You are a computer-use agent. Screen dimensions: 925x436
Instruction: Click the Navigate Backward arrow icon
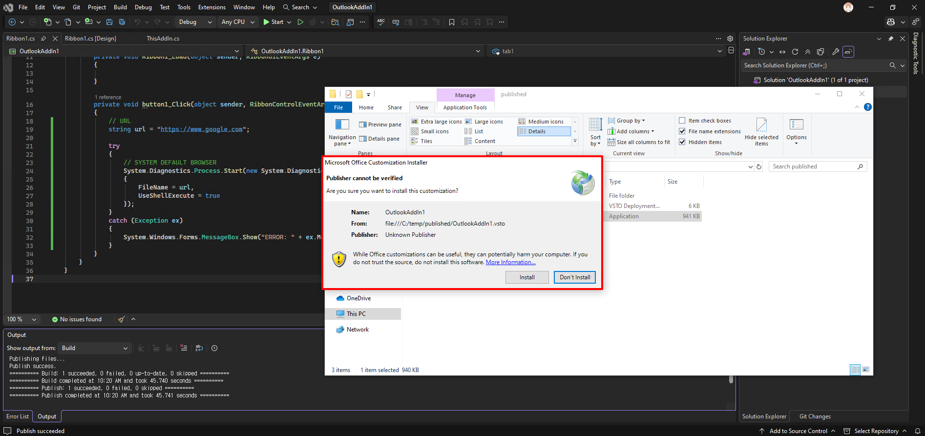click(12, 22)
